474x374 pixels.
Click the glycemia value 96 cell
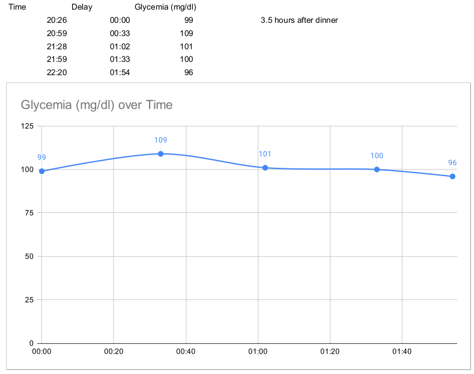coord(189,73)
